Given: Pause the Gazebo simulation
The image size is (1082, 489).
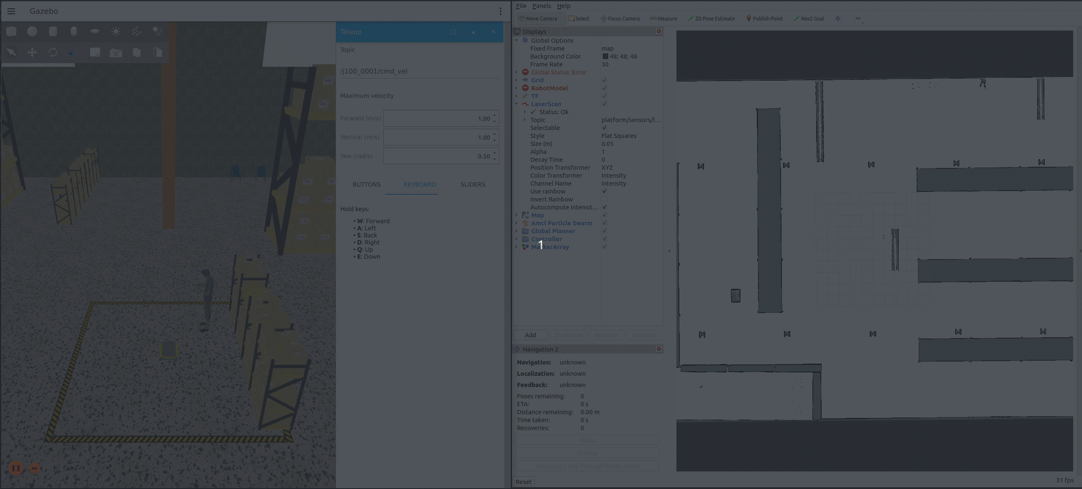Looking at the screenshot, I should click(x=16, y=468).
